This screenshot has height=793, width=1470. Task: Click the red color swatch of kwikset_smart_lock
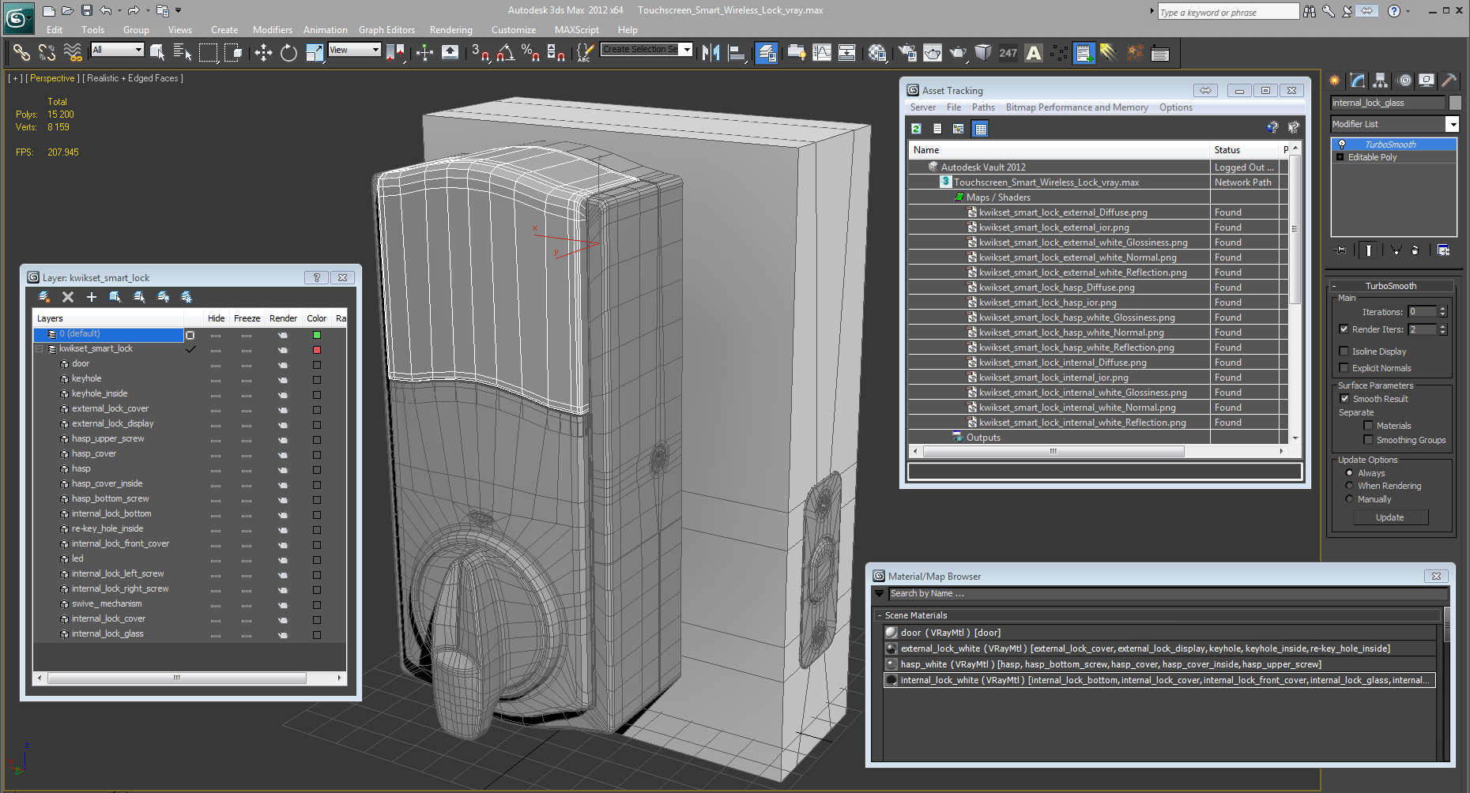coord(317,350)
